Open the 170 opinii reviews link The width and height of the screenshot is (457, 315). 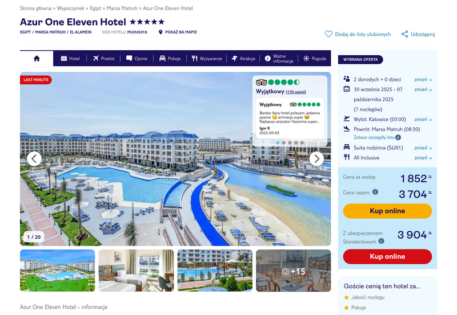pos(296,92)
